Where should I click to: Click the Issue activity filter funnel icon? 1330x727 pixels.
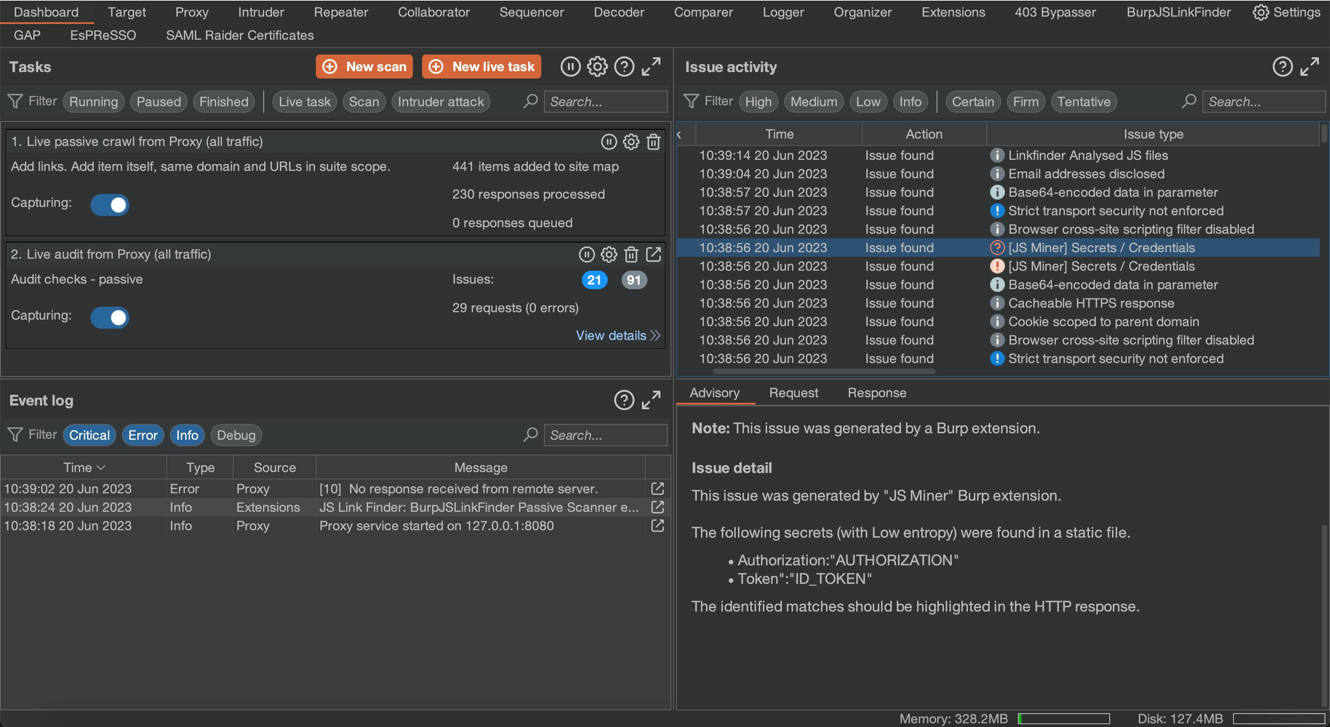(x=691, y=101)
